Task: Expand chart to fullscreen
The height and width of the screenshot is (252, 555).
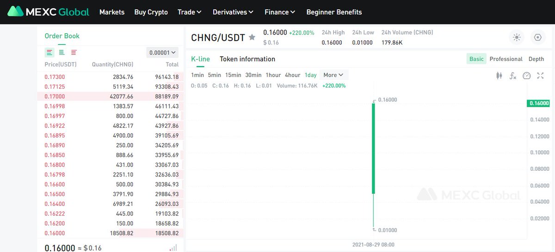Action: [x=540, y=76]
